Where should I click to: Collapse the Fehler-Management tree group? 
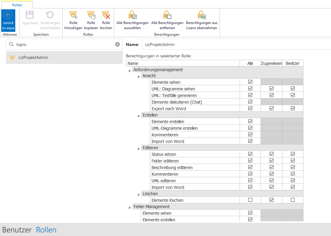click(x=129, y=207)
